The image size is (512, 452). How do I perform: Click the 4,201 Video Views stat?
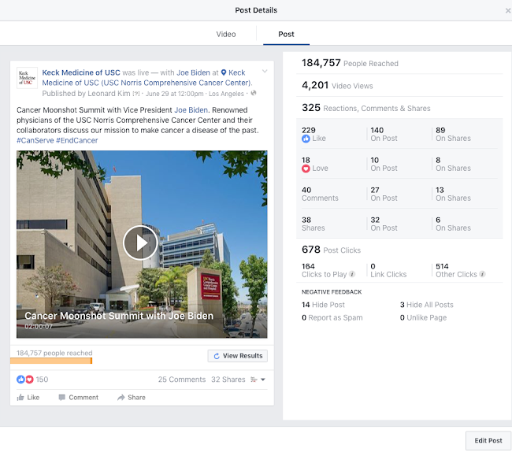337,86
